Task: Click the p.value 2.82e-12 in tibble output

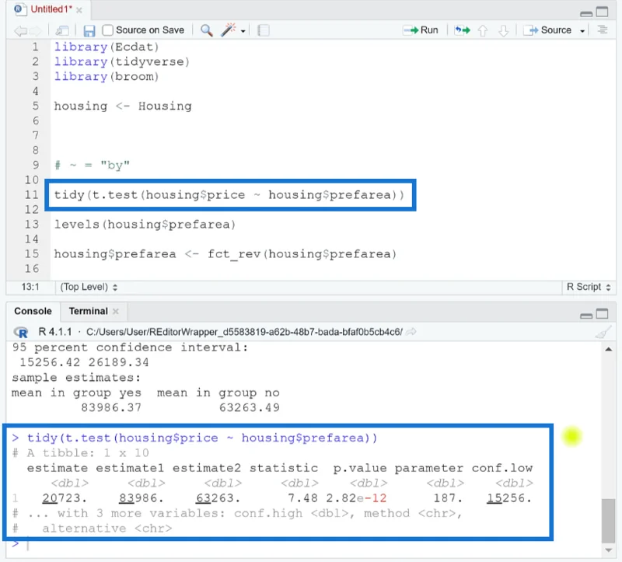Action: [356, 498]
